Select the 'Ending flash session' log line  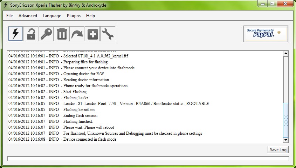click(53, 115)
